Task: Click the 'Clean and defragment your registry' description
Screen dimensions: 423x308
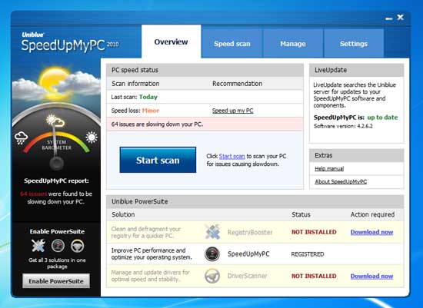Action: 146,232
